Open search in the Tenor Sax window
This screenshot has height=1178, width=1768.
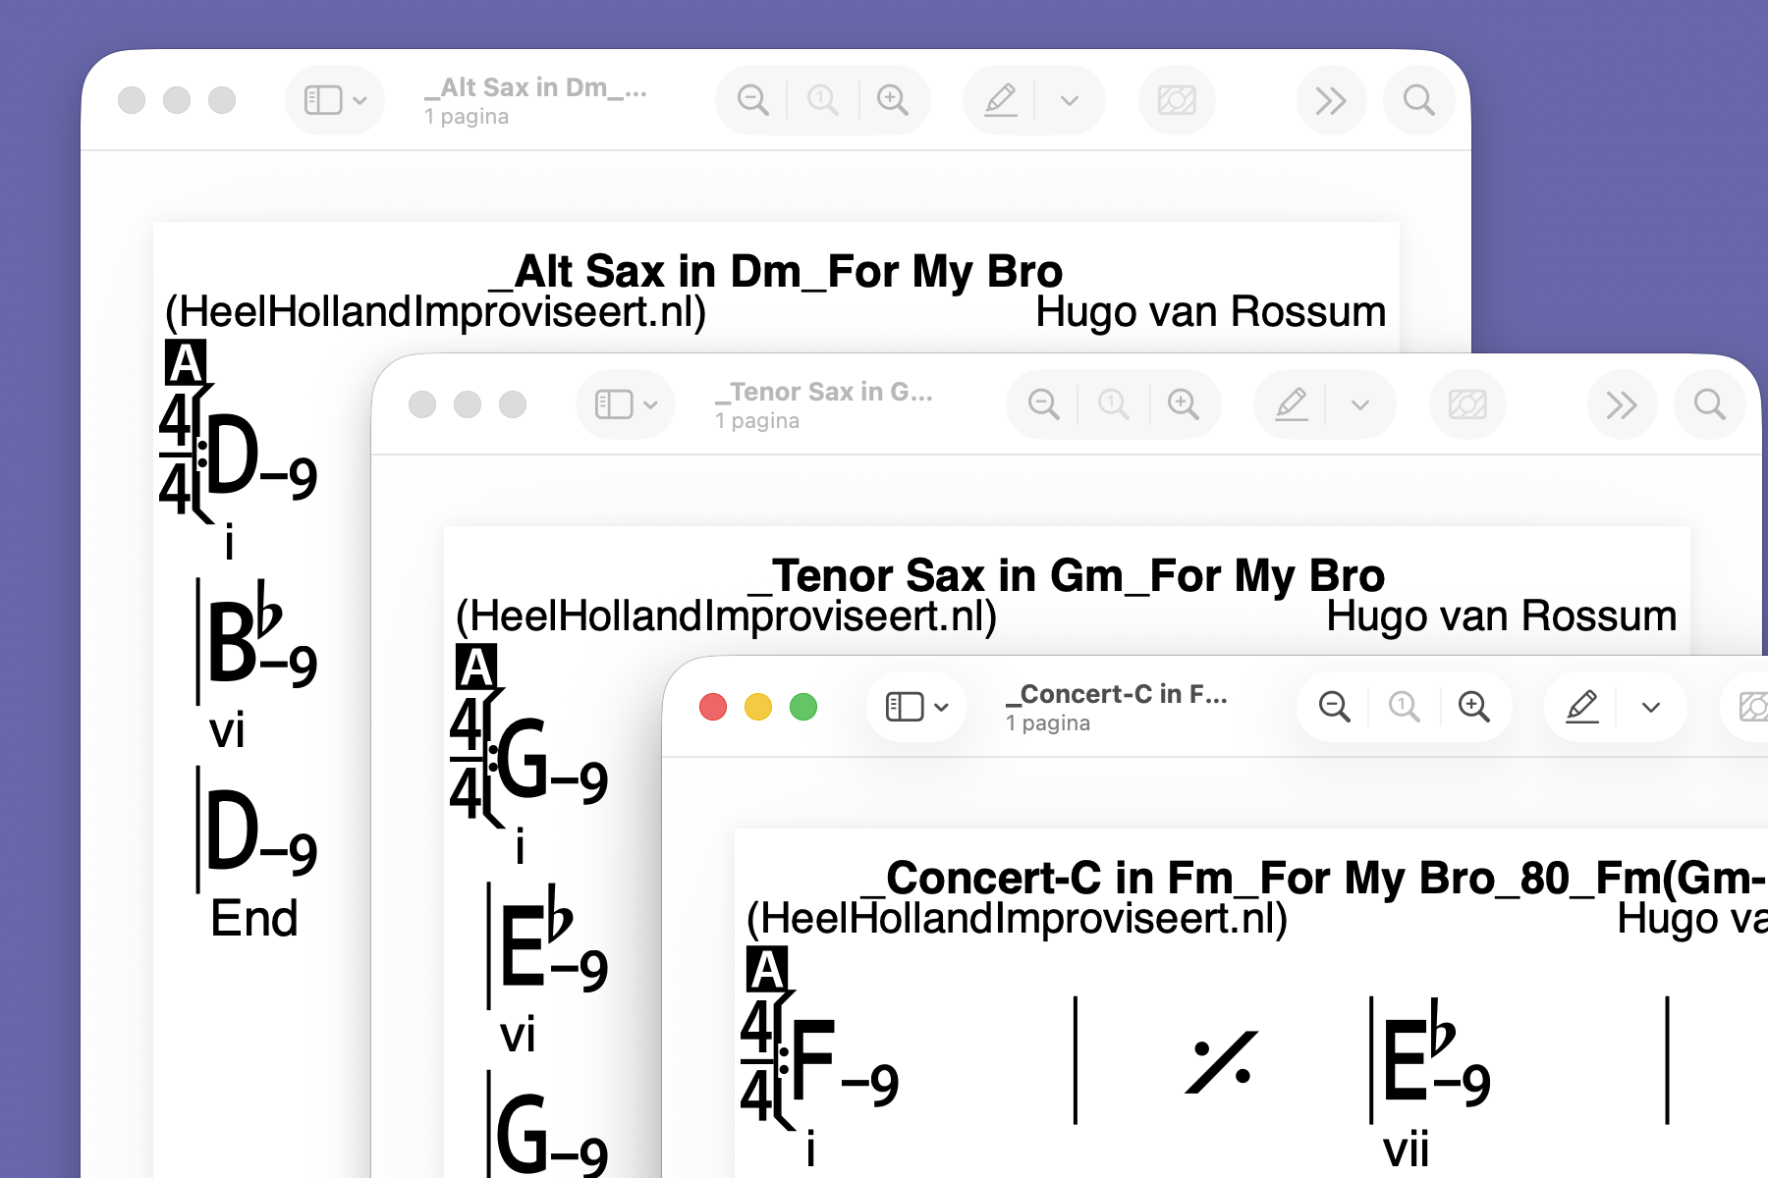1709,404
